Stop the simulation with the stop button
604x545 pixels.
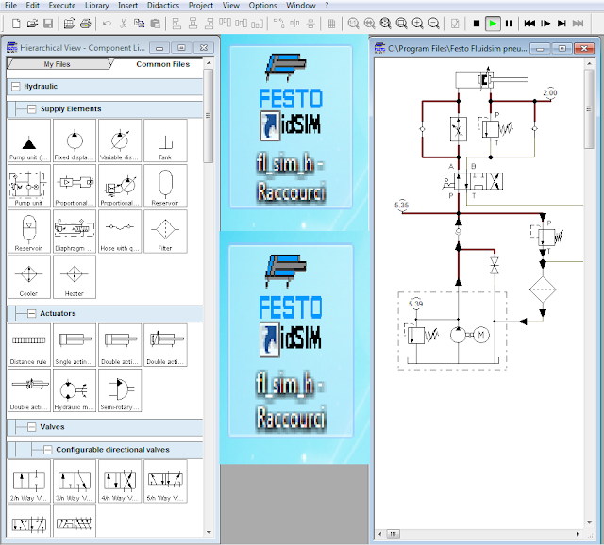click(x=477, y=24)
